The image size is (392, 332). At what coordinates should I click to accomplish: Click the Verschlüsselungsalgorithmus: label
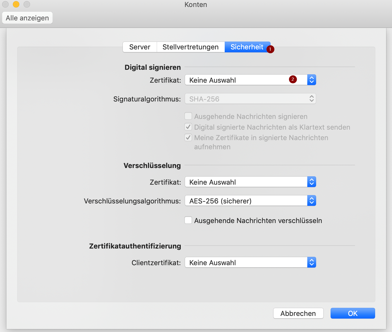click(x=132, y=201)
